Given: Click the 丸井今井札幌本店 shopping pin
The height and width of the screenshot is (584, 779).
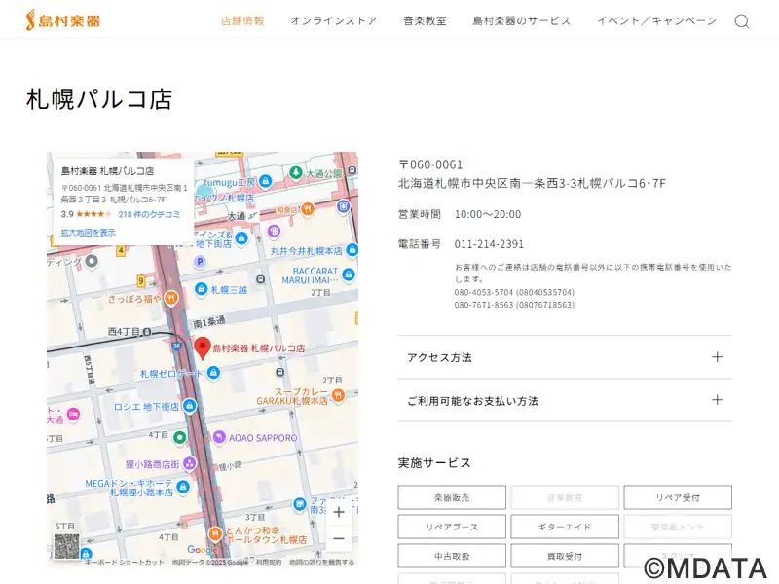Looking at the screenshot, I should coord(352,250).
